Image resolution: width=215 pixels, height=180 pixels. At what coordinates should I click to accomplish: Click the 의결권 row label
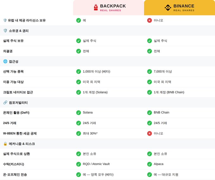pos(8,51)
